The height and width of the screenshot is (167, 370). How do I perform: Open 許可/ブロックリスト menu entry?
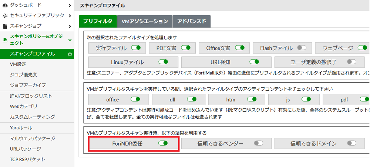point(37,96)
